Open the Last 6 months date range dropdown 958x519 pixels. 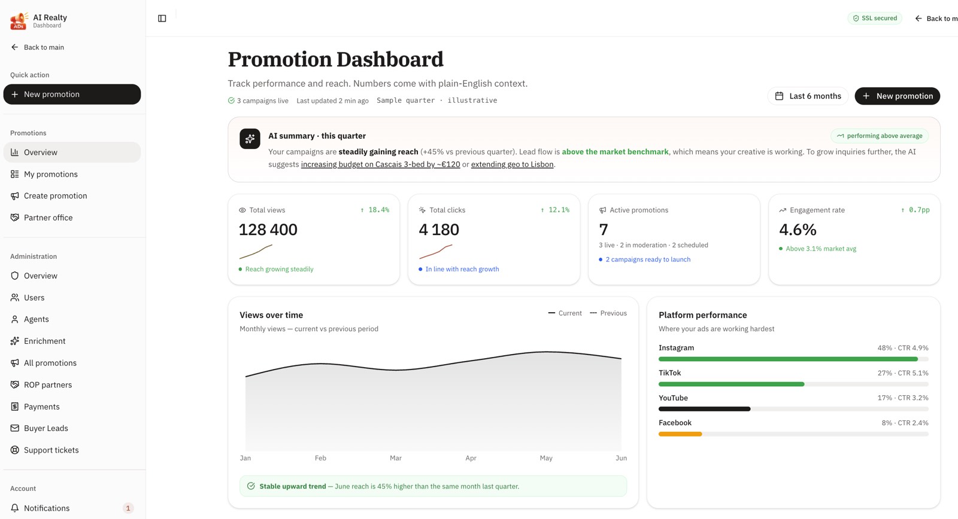(x=808, y=96)
